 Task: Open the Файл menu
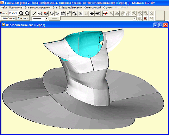click(x=4, y=7)
